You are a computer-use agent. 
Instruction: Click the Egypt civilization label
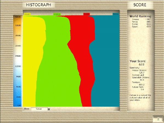tap(27, 14)
